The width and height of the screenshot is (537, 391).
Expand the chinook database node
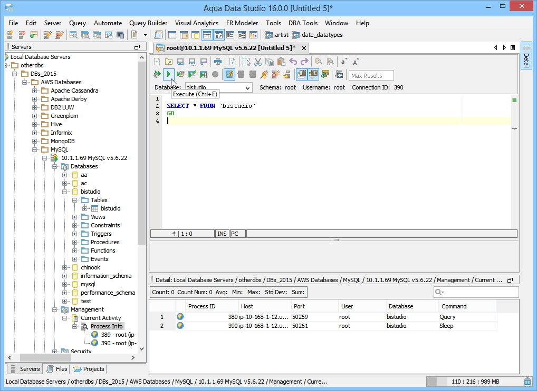65,268
